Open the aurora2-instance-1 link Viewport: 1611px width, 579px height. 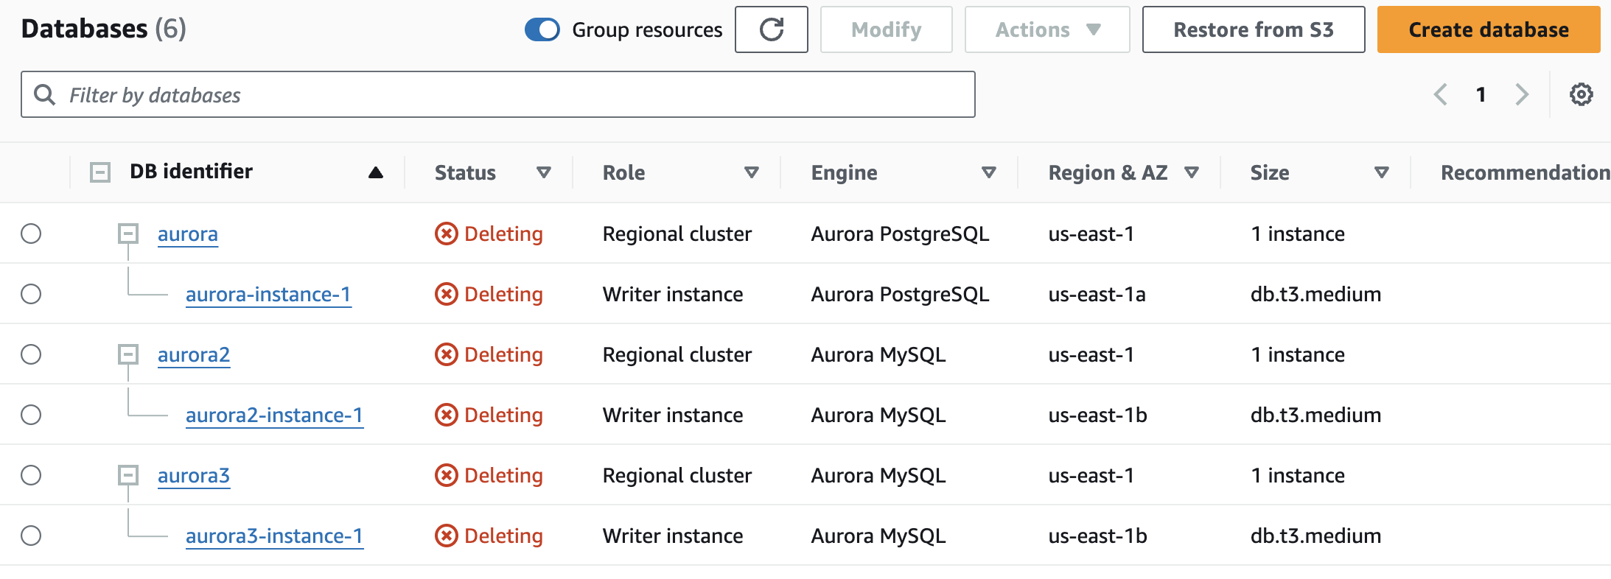[x=274, y=415]
